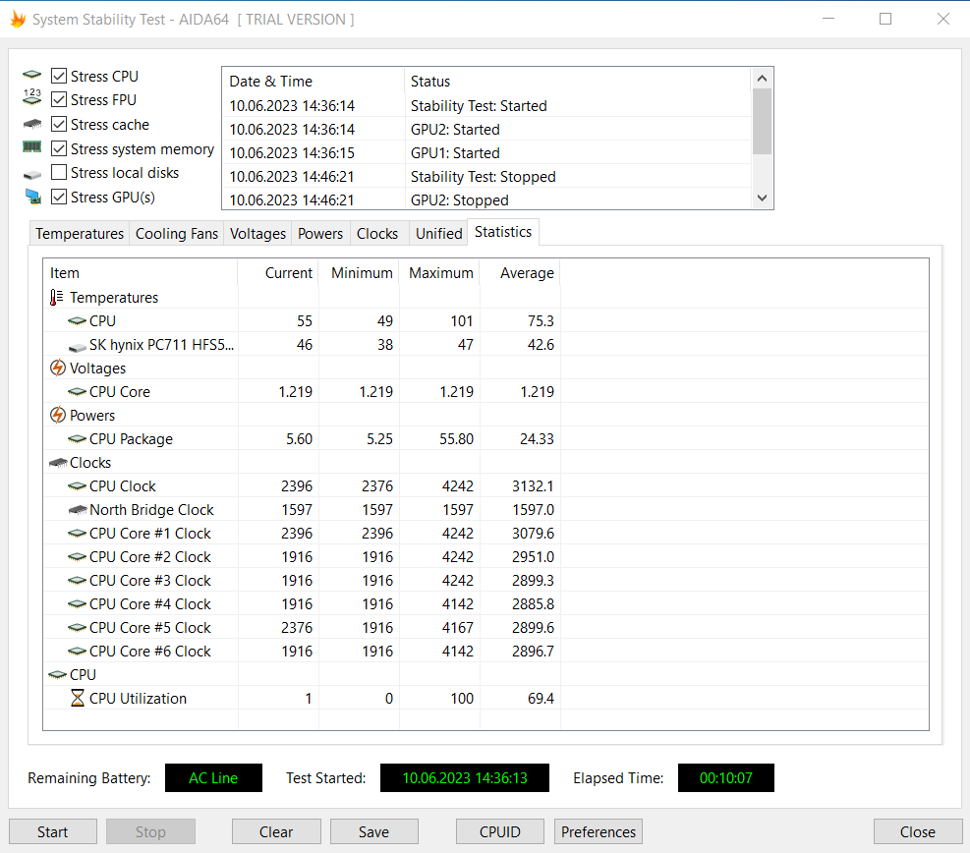Enable the Stress local disks checkbox
The image size is (970, 853).
coord(59,172)
